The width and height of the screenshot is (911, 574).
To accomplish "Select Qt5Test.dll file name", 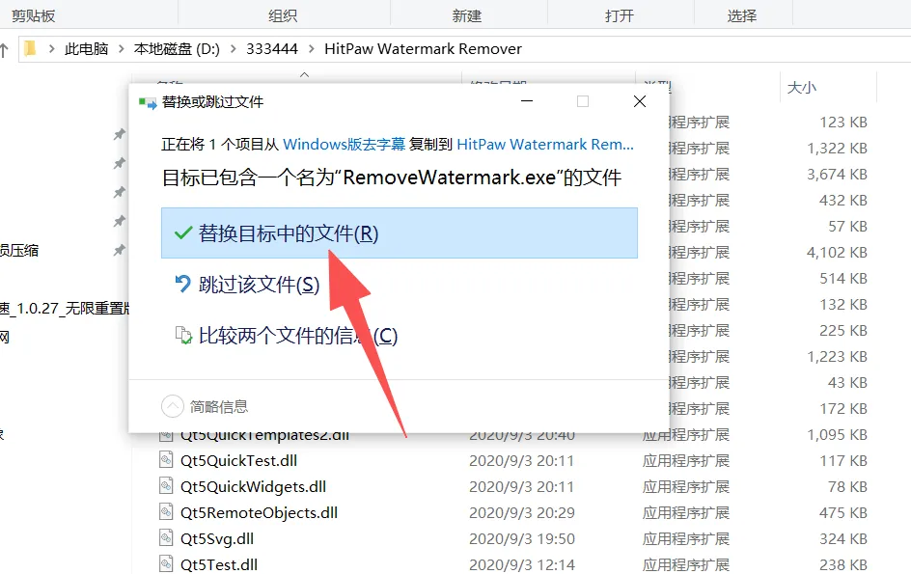I will (219, 564).
